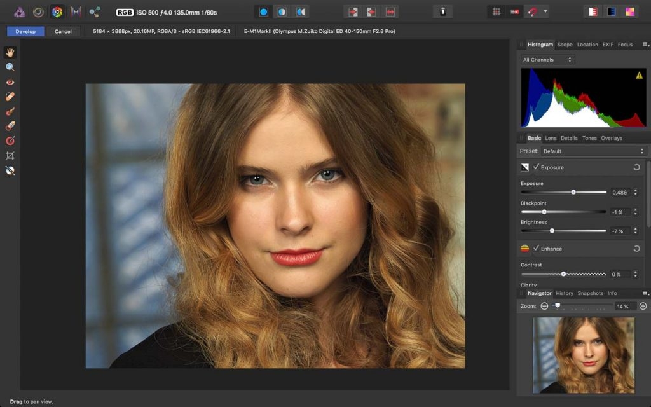Click the zoom in plus button in Navigator

pyautogui.click(x=643, y=306)
